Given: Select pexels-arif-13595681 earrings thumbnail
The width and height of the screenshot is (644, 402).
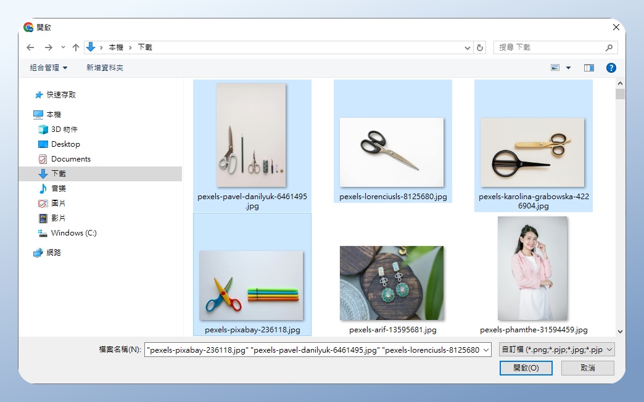Looking at the screenshot, I should pyautogui.click(x=392, y=282).
